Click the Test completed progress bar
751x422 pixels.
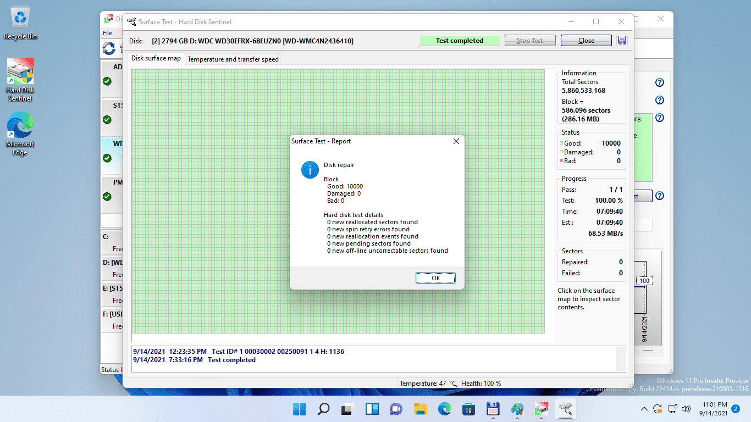point(460,41)
